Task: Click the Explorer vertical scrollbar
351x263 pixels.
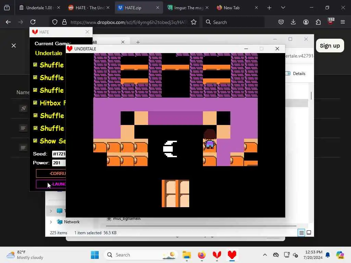Action: 311,96
